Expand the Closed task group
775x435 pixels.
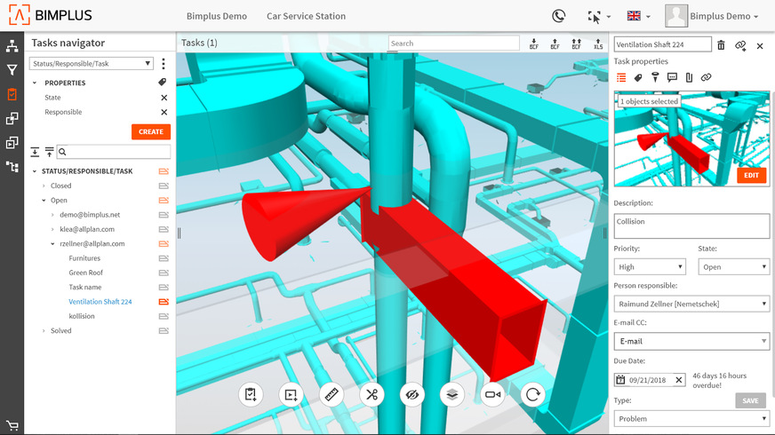[x=44, y=186]
